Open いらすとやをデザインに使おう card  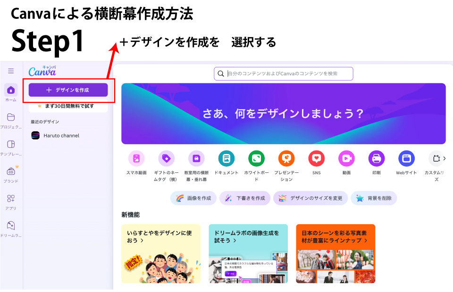(x=161, y=254)
